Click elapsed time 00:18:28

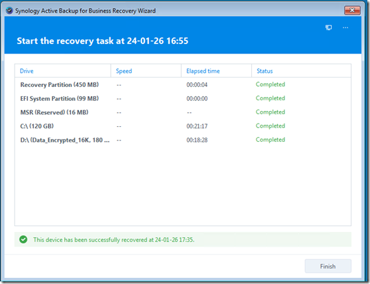[197, 140]
